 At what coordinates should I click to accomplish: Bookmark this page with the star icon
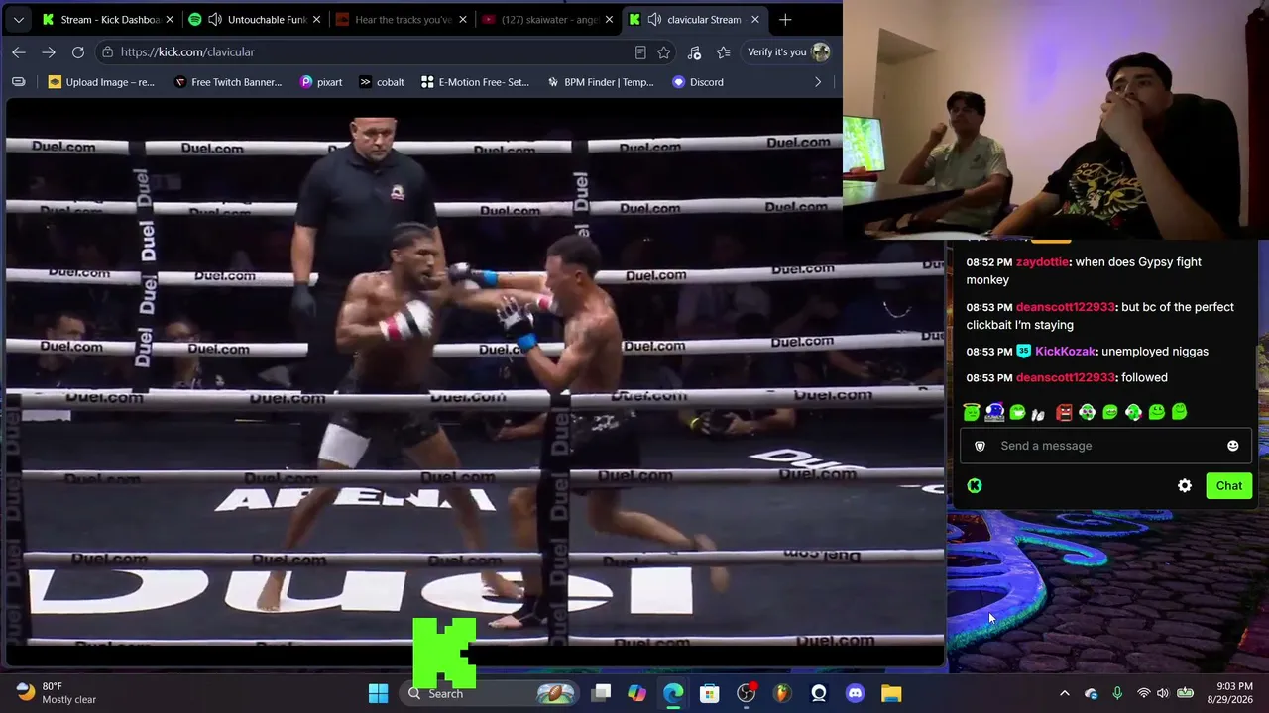tap(664, 52)
